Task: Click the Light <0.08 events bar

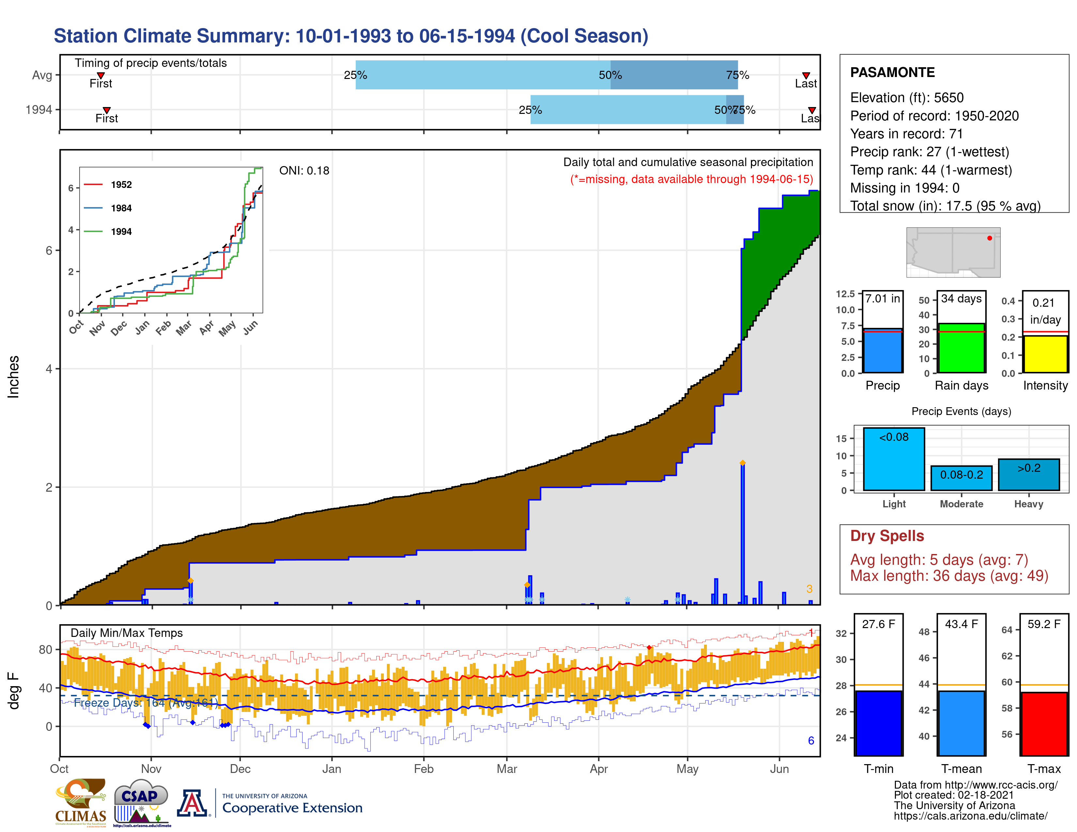Action: [x=894, y=459]
